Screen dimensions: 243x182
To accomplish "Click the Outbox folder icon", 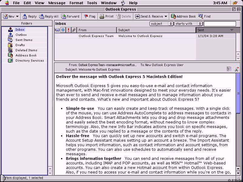I will (10, 35).
